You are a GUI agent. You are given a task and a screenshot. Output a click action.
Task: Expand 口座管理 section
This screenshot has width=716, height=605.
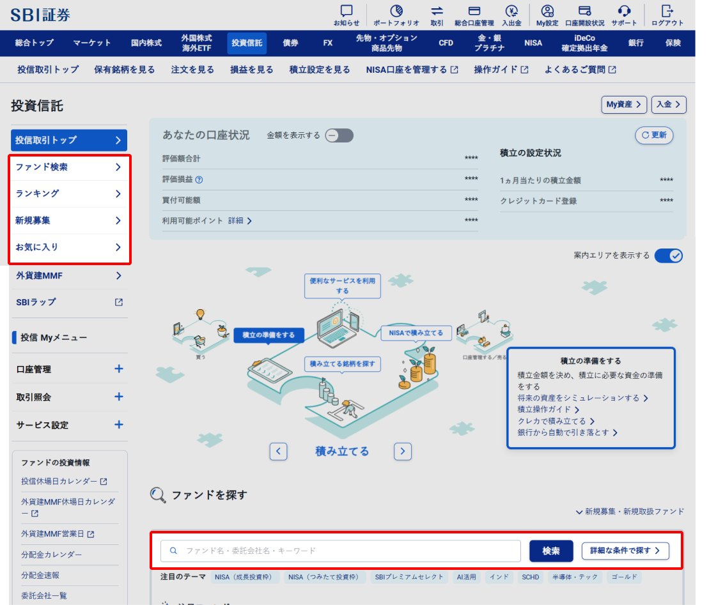[119, 369]
